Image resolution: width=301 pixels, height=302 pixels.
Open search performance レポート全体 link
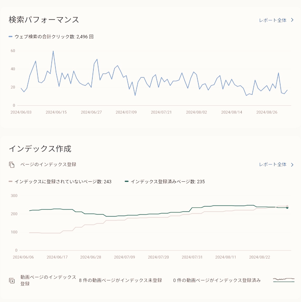(273, 20)
